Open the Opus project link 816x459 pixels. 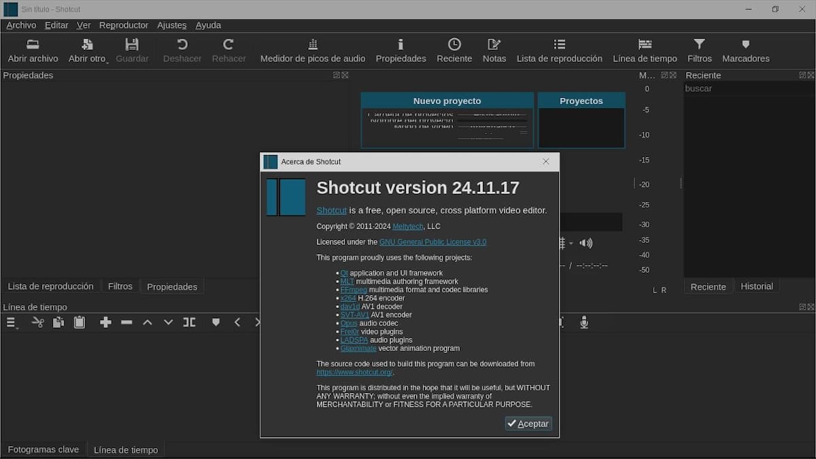[x=349, y=323]
